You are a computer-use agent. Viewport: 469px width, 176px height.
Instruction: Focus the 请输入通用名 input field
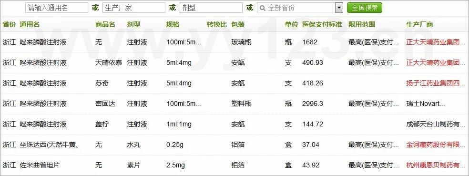coord(57,8)
